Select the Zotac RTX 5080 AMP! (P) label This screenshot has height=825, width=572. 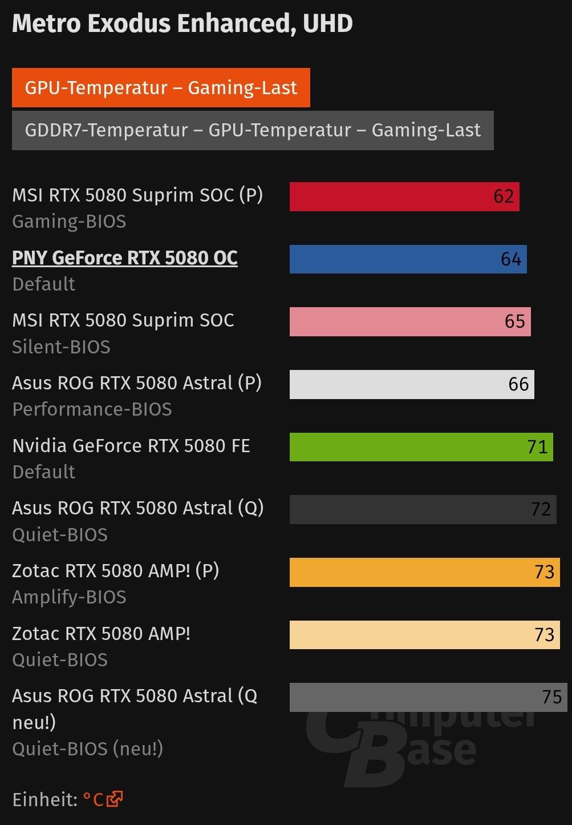pyautogui.click(x=115, y=571)
